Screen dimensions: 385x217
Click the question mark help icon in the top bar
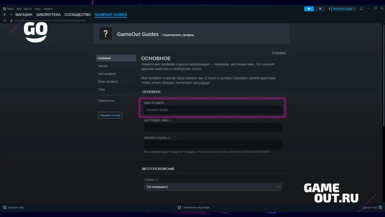329,9
